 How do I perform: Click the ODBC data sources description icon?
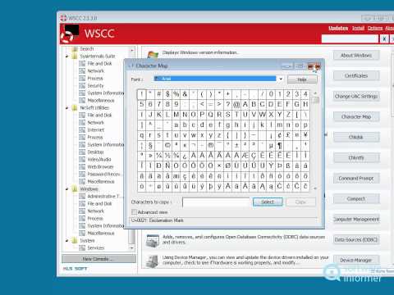pos(153,241)
